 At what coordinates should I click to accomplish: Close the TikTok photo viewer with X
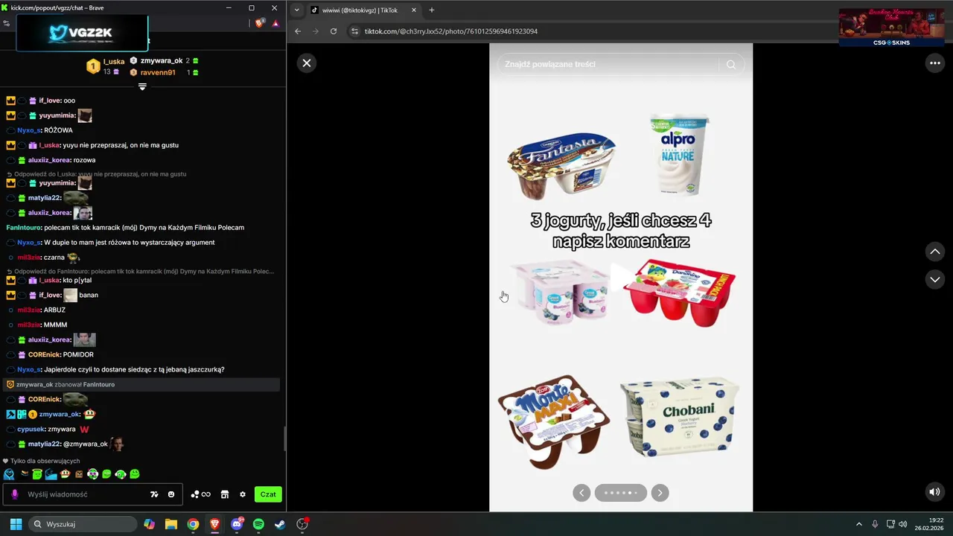pyautogui.click(x=306, y=63)
